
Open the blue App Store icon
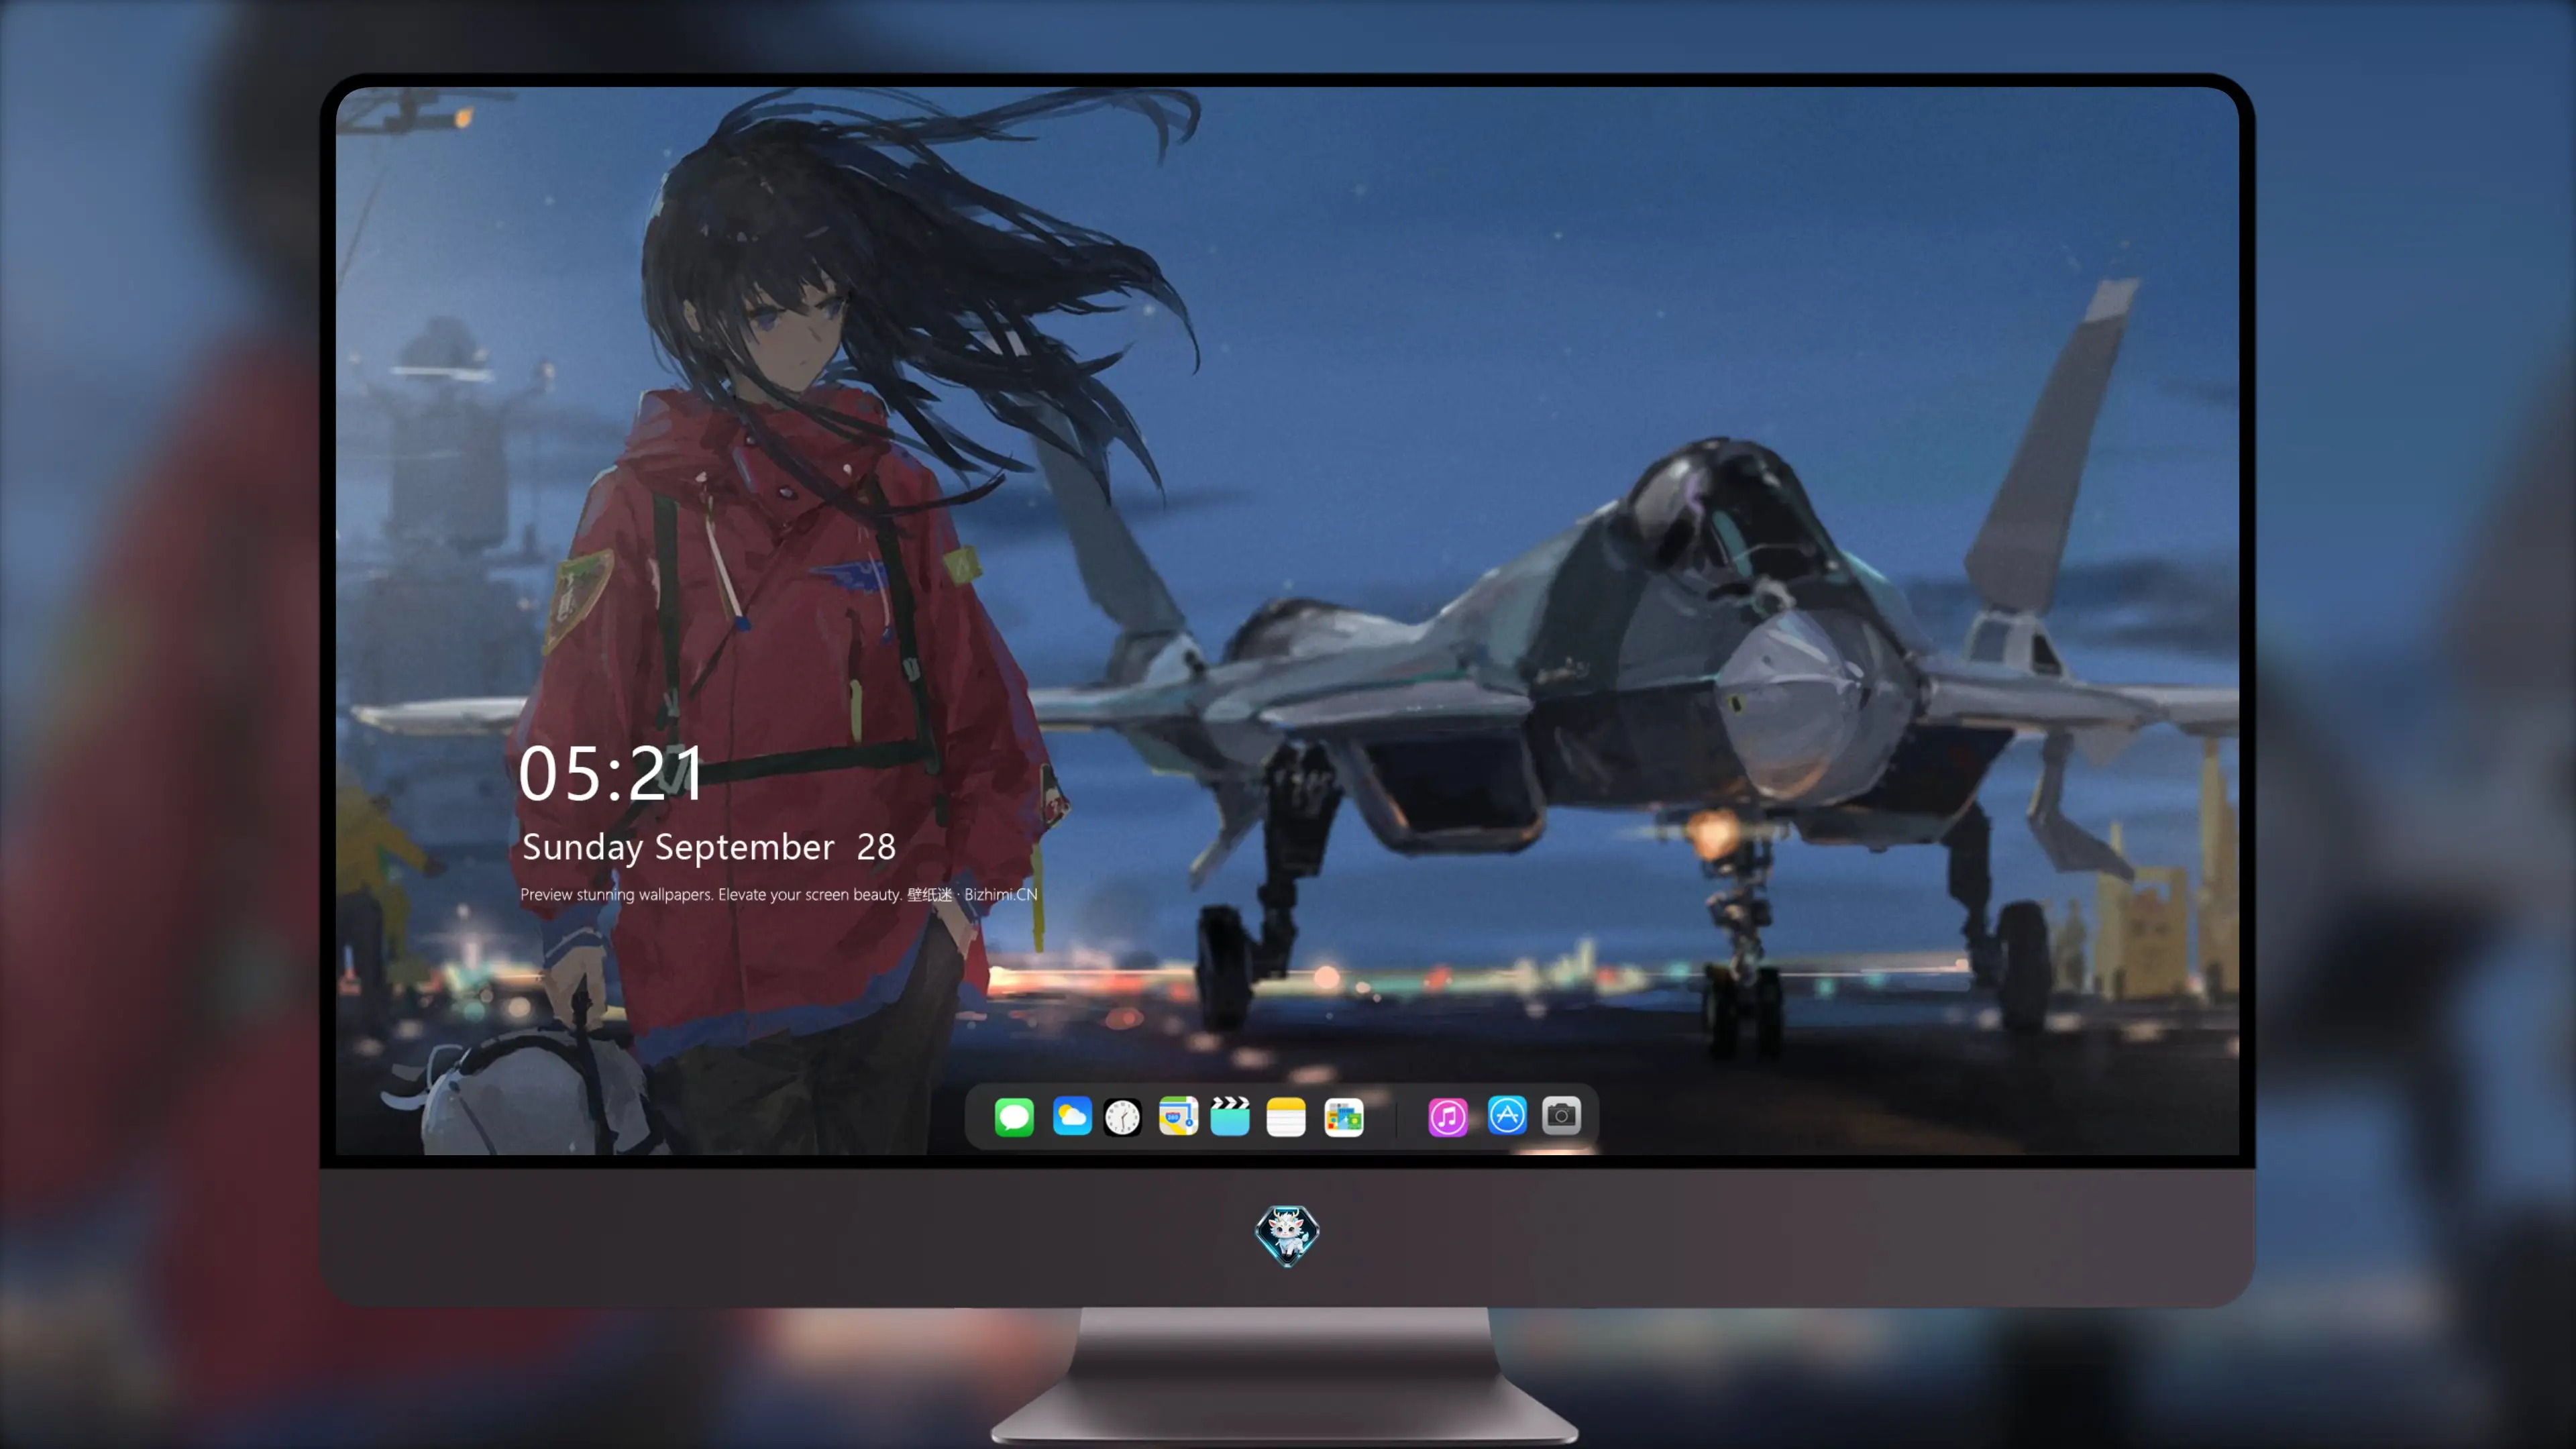(1506, 1115)
